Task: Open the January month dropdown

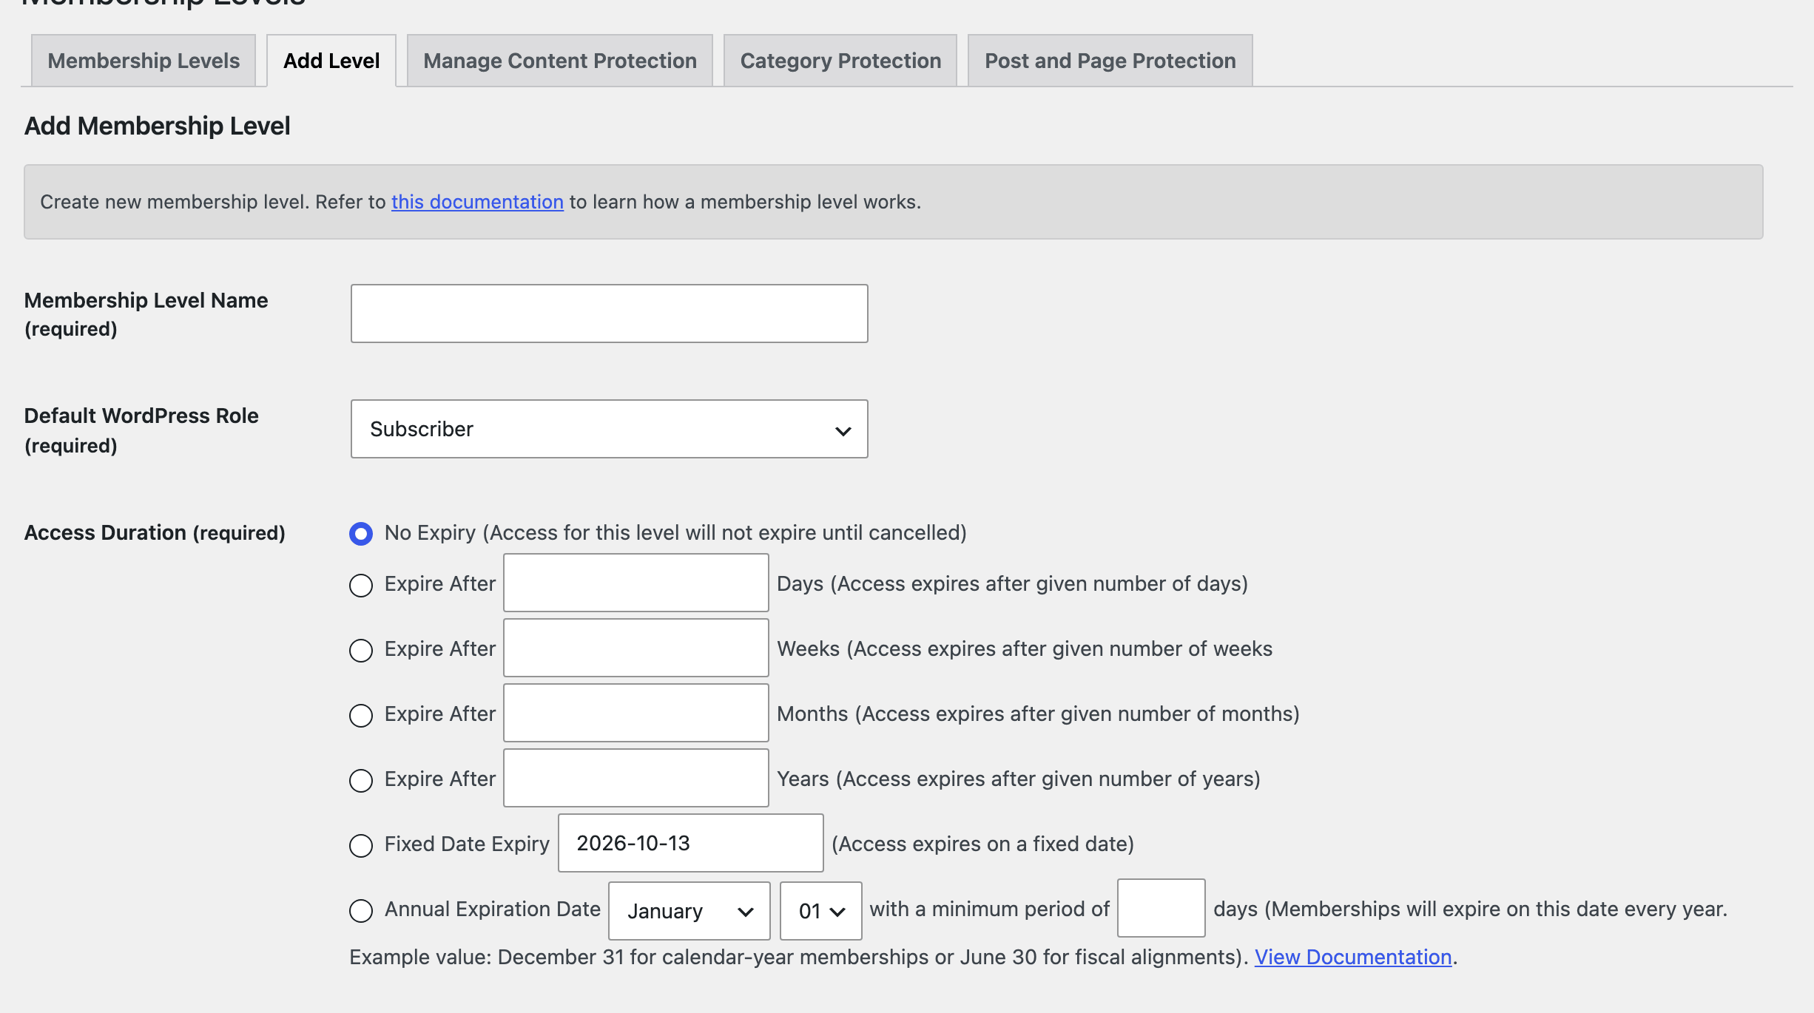Action: tap(689, 911)
